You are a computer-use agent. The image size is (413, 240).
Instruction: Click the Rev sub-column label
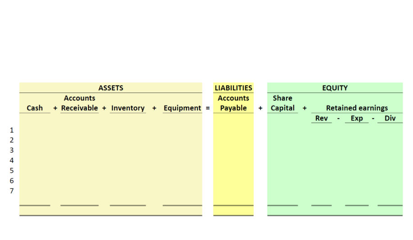[x=321, y=118]
